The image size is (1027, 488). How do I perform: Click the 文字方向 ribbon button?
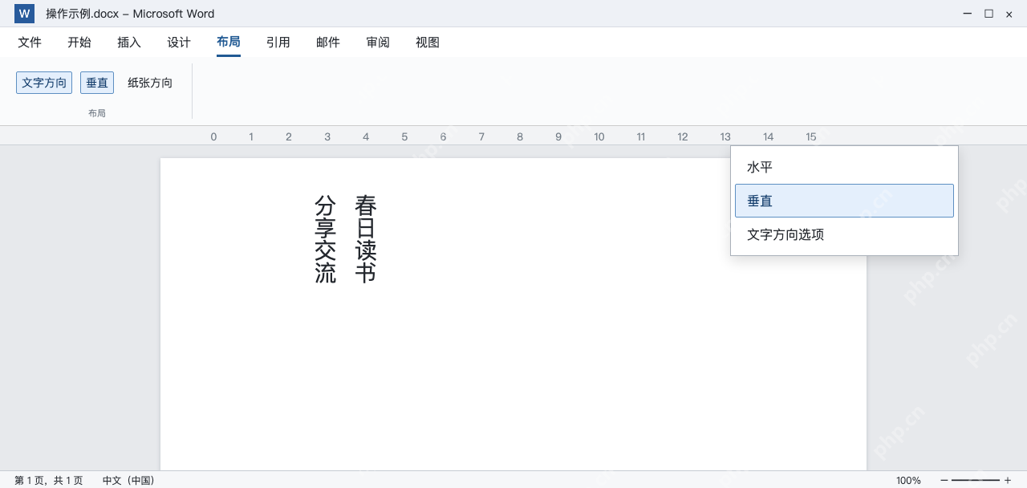[44, 83]
